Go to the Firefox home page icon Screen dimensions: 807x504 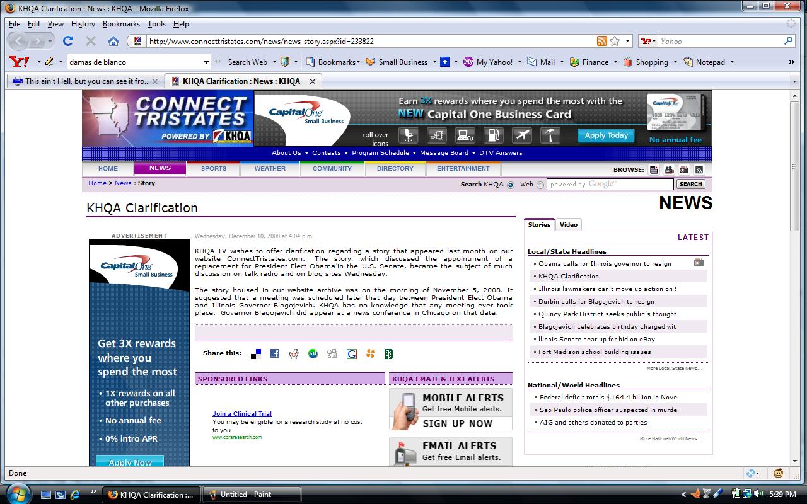(113, 42)
